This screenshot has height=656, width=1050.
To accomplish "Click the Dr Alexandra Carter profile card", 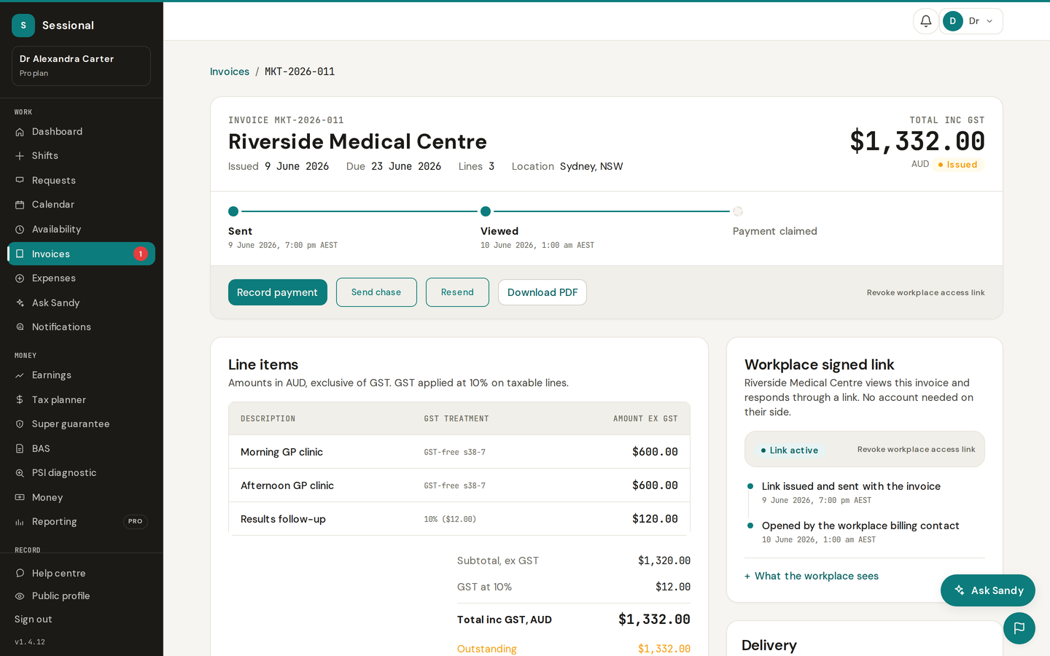I will (x=81, y=66).
